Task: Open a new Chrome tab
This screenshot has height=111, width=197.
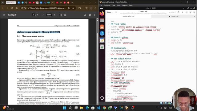Action: point(72,2)
